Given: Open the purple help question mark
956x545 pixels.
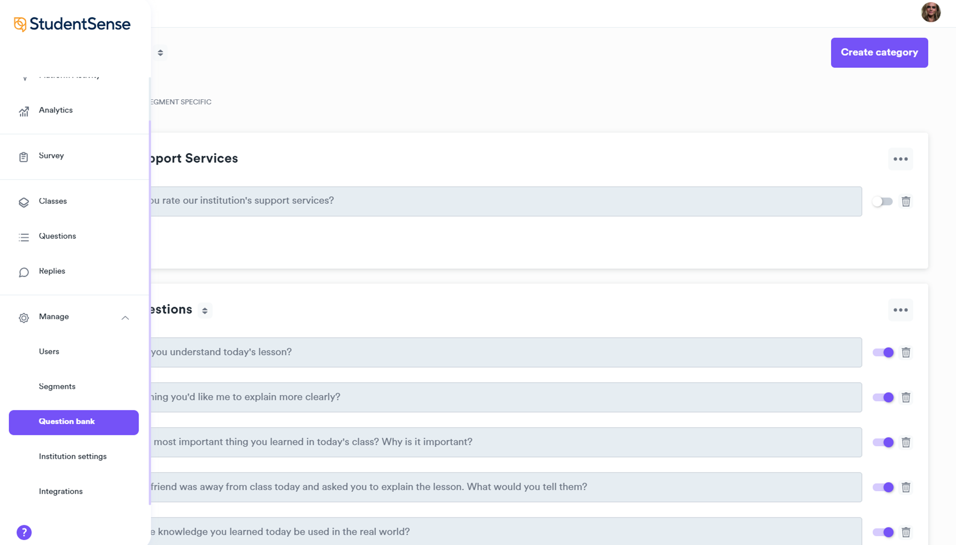Looking at the screenshot, I should [24, 532].
